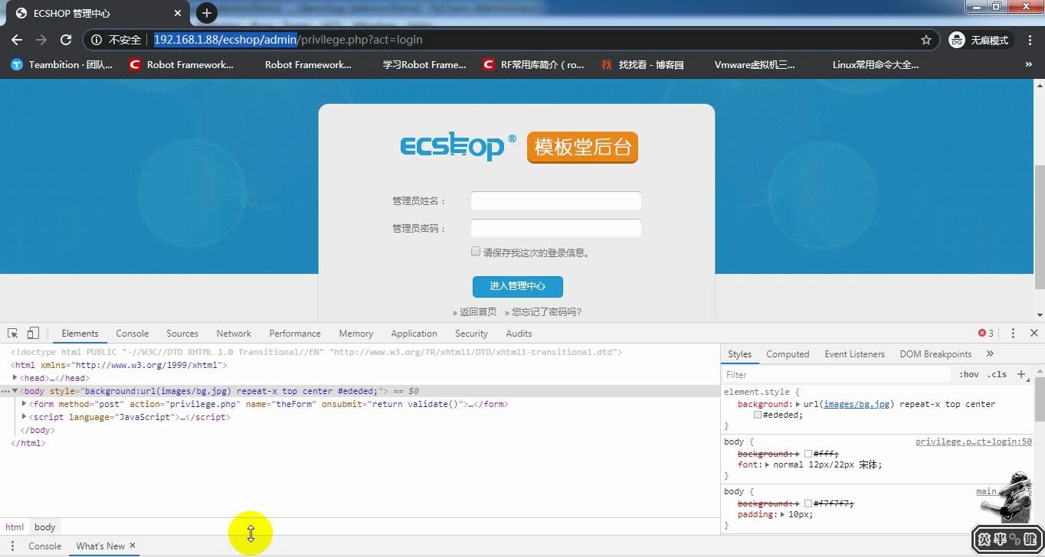Switch to the Network tab
The width and height of the screenshot is (1045, 557).
[234, 334]
